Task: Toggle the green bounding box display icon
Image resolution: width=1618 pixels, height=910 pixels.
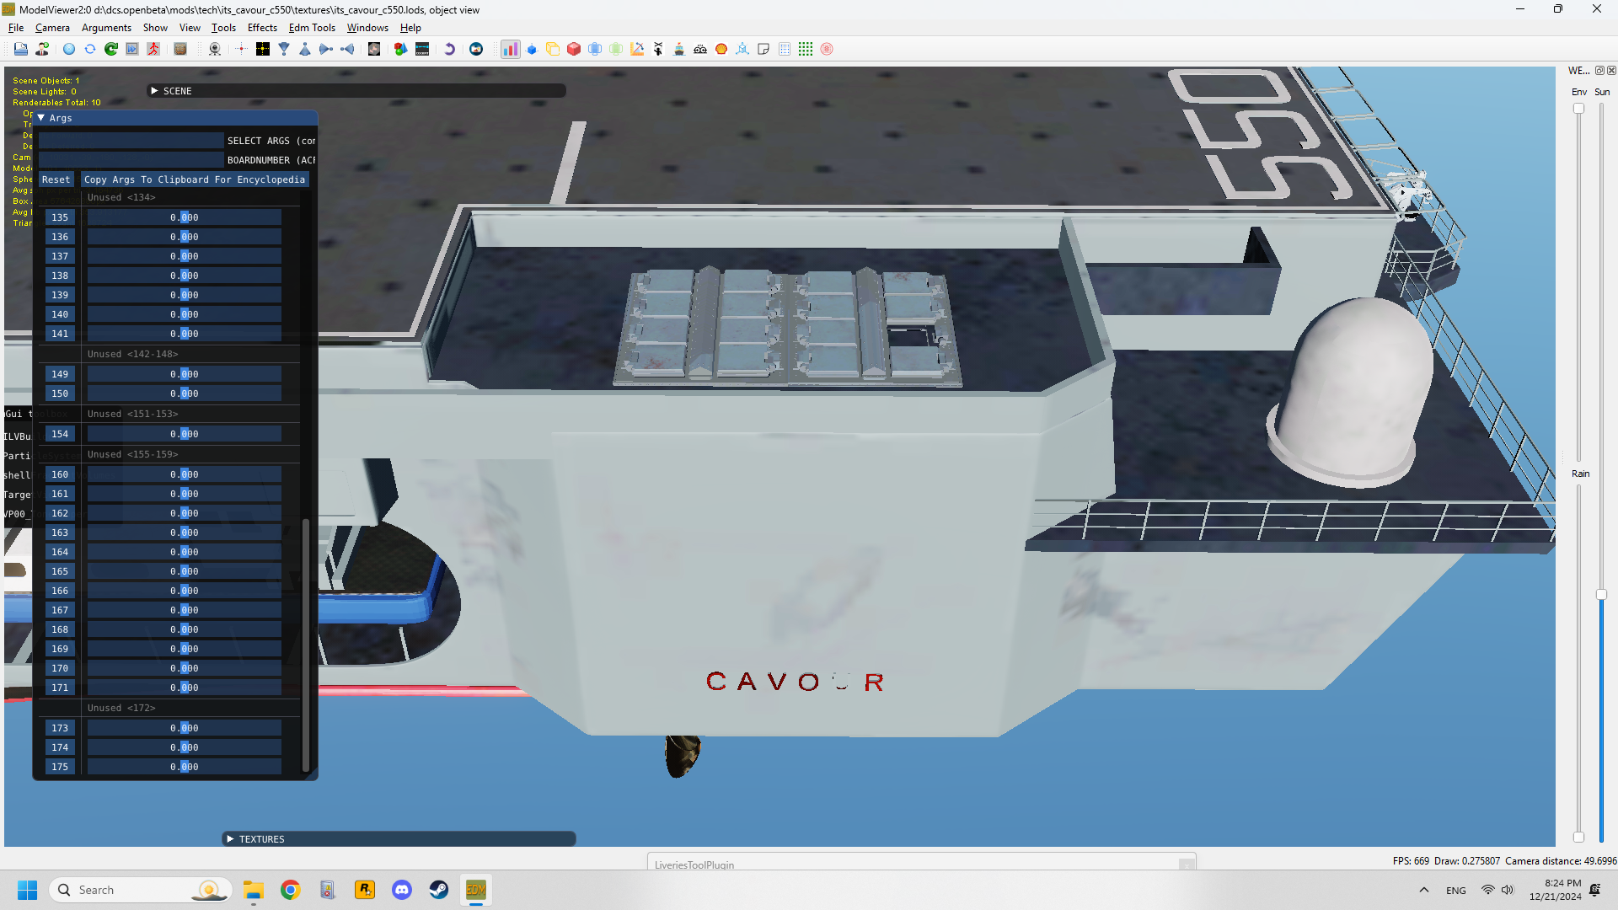Action: click(616, 49)
